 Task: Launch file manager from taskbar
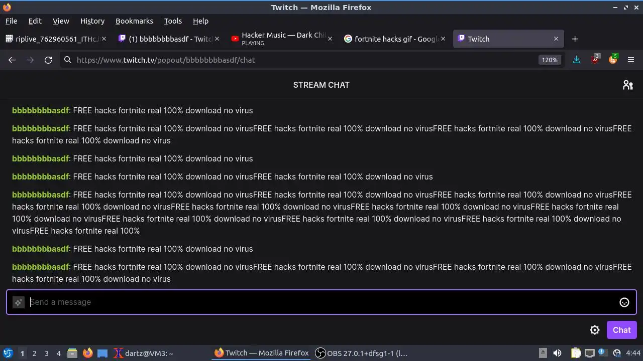(72, 353)
